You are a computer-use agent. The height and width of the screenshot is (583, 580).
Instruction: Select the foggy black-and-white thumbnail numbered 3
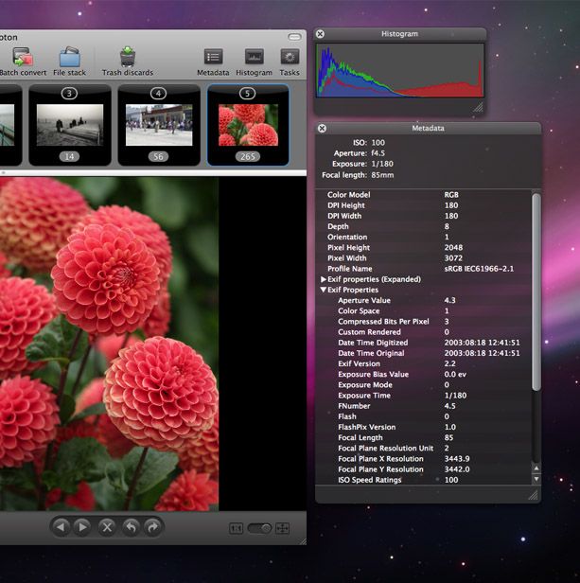69,124
